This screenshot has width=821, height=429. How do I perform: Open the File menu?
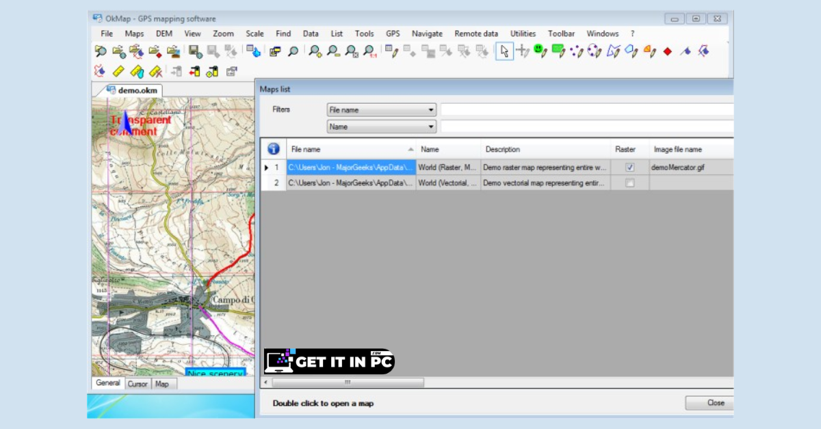pos(107,33)
